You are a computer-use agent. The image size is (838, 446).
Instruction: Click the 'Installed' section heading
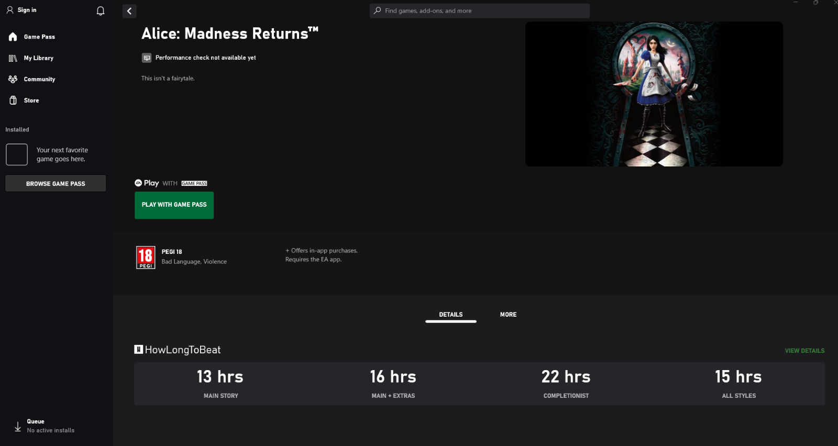17,130
